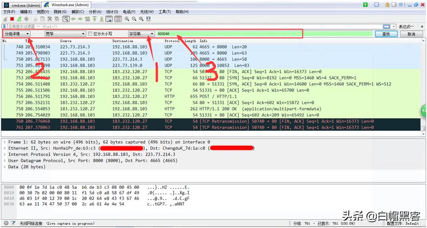Screen dimensions: 427x228
Task: Toggle packet list colorization
Action: (118, 19)
